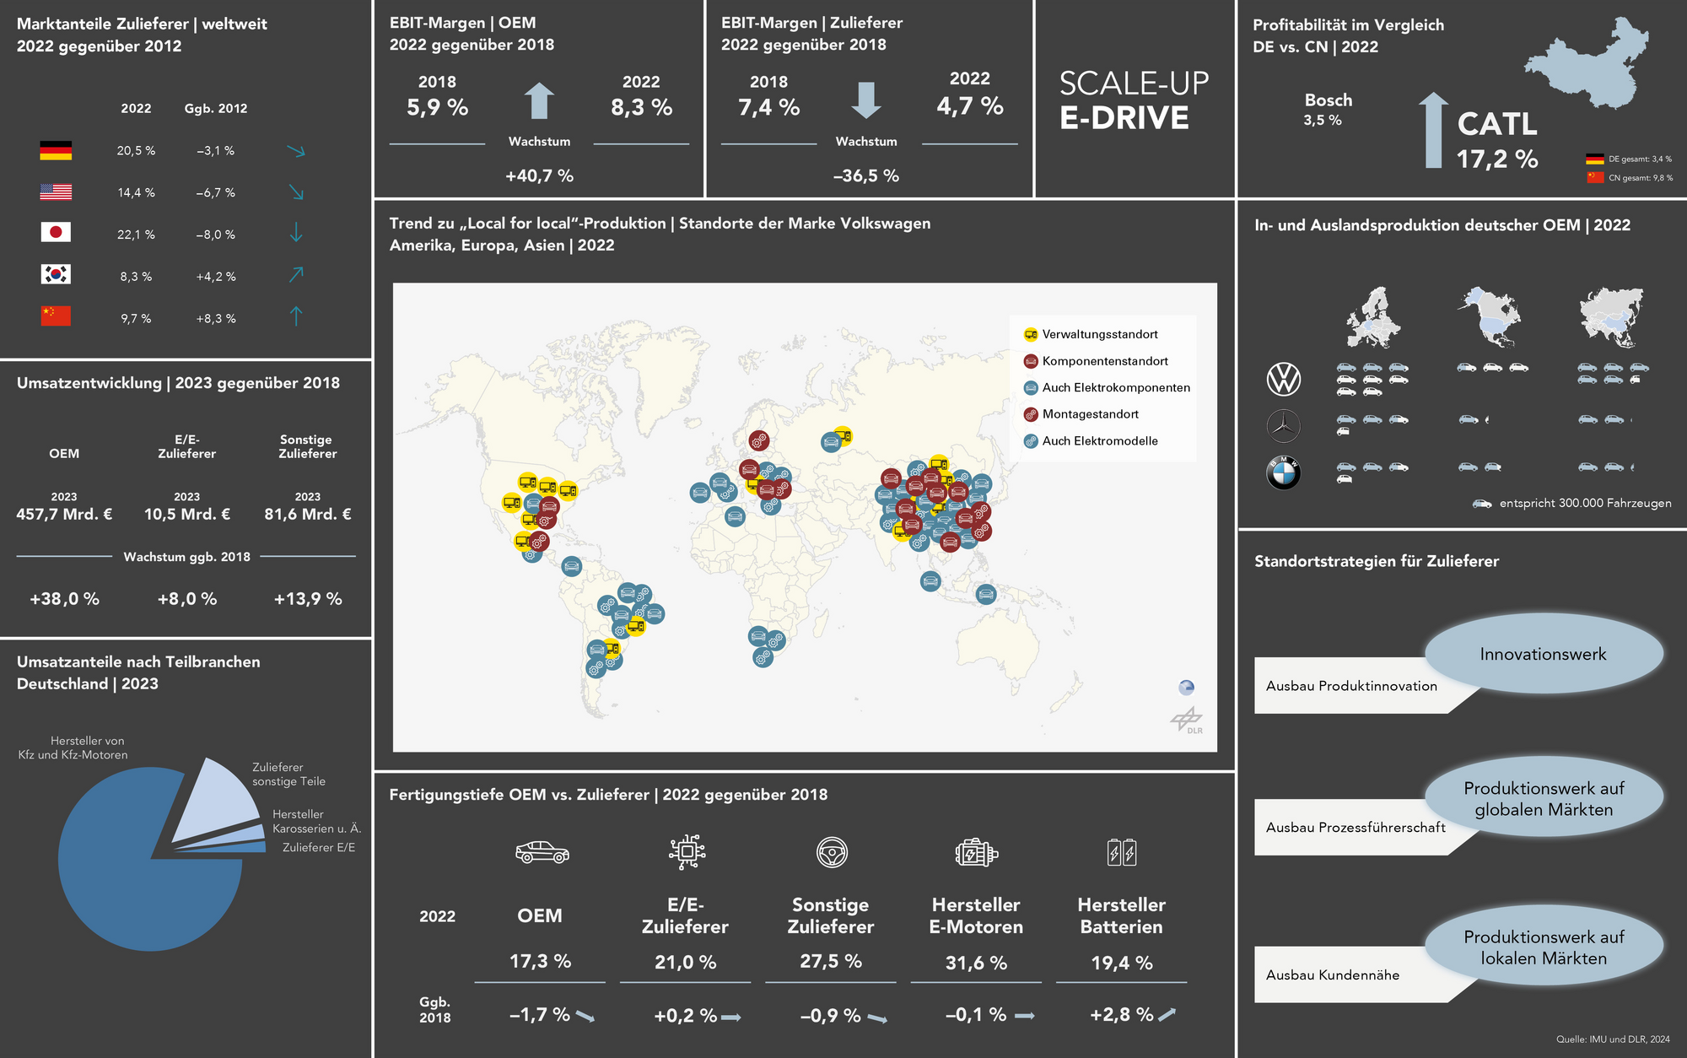Click the South Korean flag icon
The width and height of the screenshot is (1687, 1058).
click(56, 275)
